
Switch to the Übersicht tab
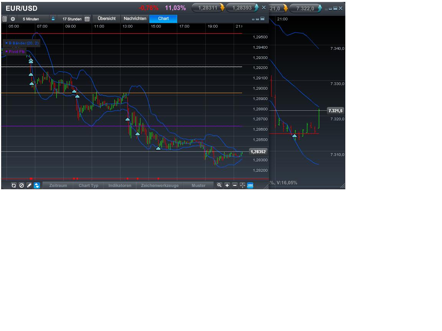tap(106, 18)
